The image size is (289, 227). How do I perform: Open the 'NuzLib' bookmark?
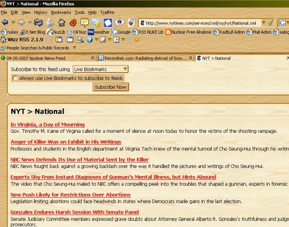click(x=56, y=32)
